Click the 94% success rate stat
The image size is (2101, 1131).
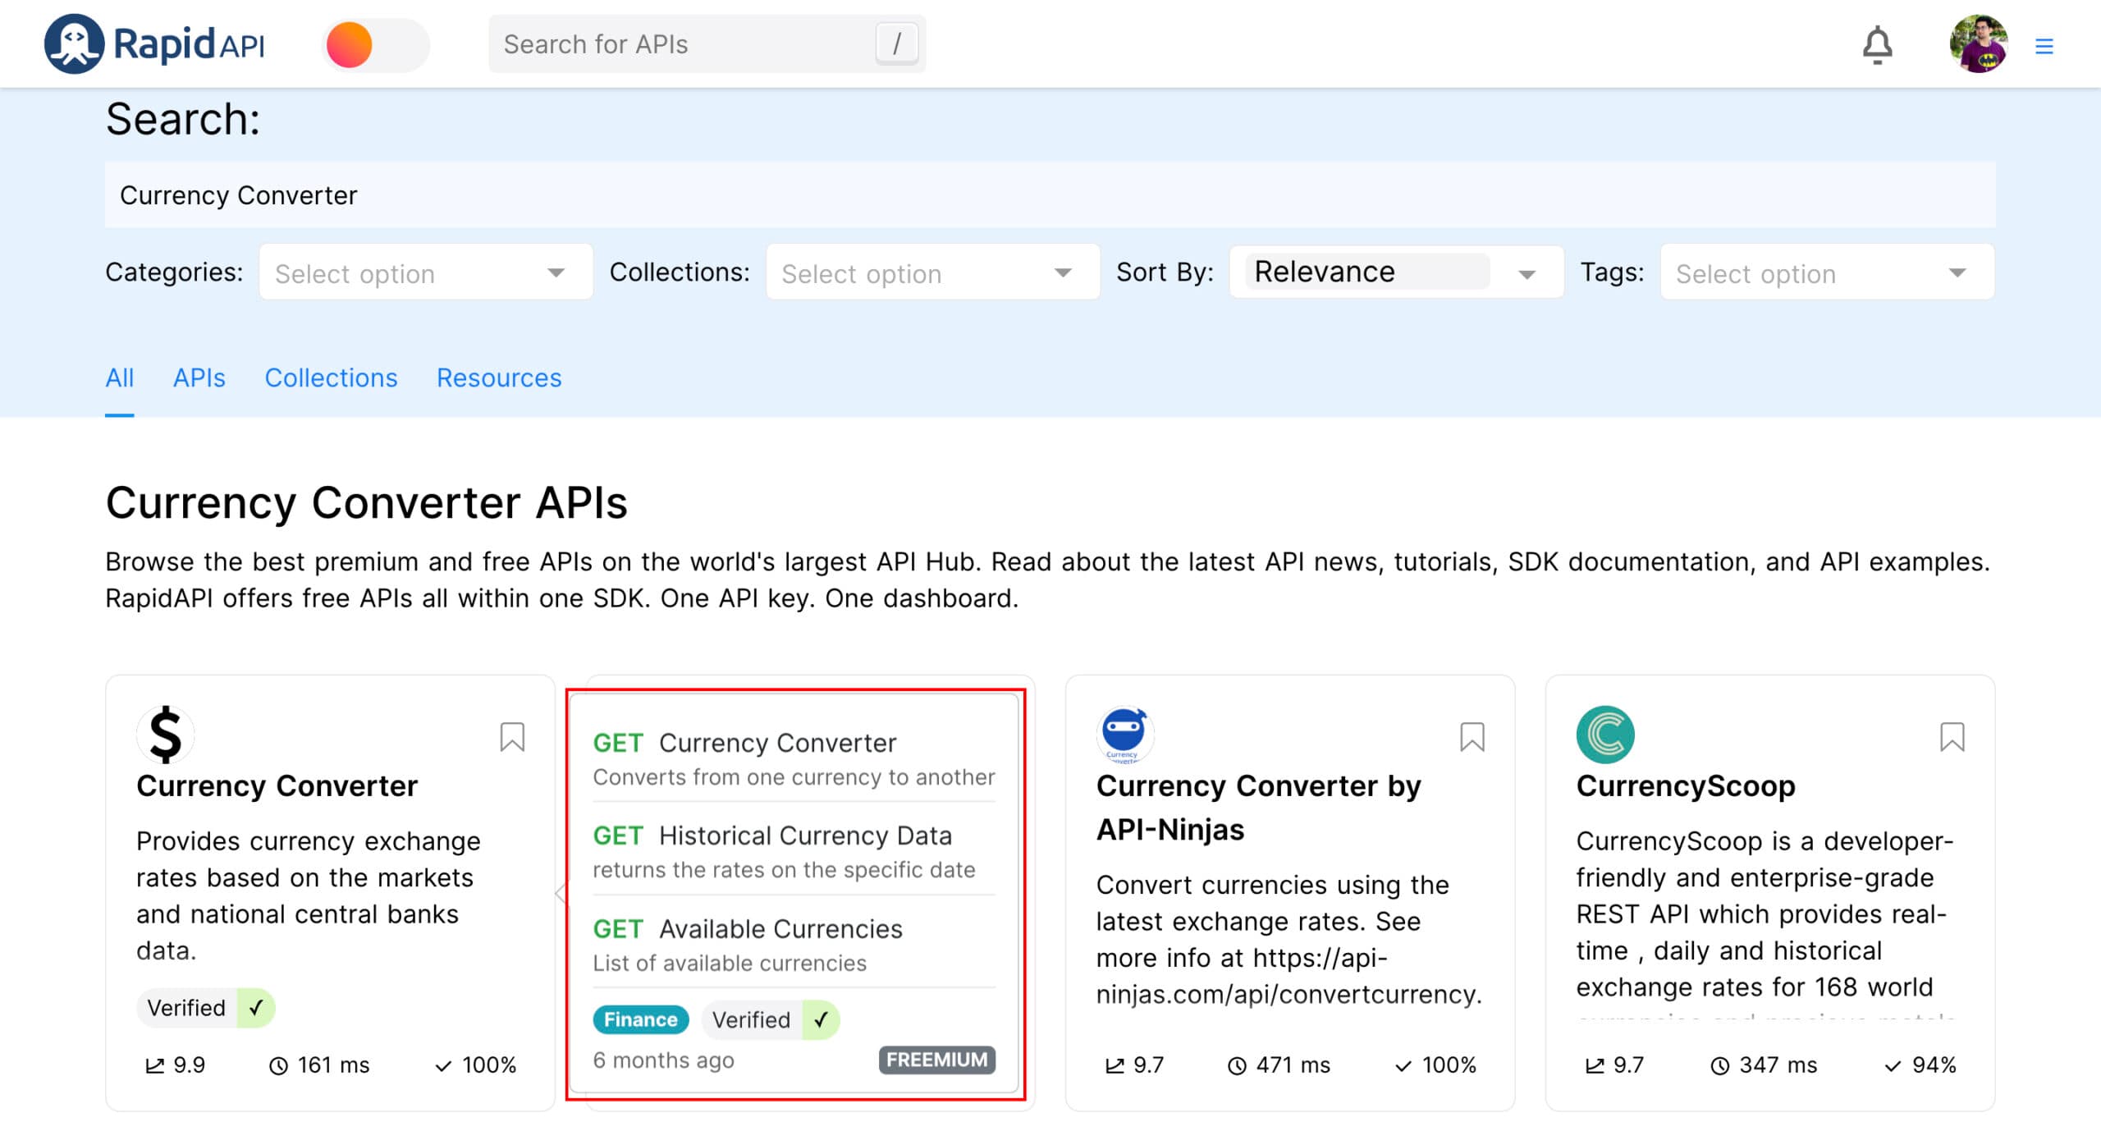point(1920,1065)
